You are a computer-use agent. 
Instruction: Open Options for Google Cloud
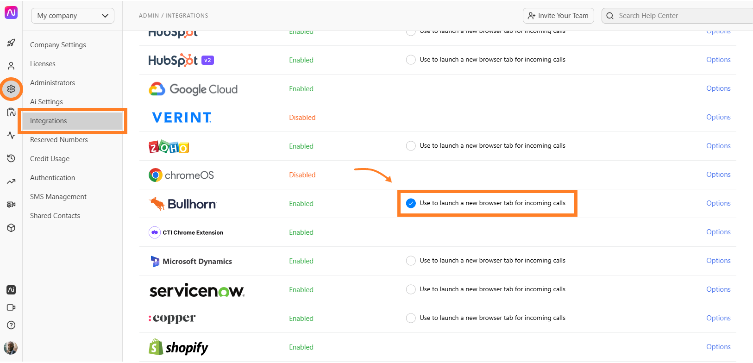718,88
